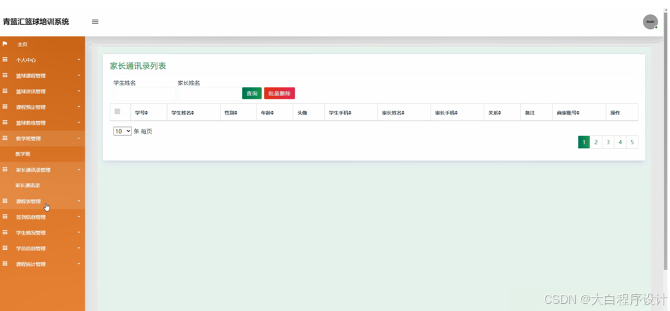Go to pagination page 4
The width and height of the screenshot is (670, 311).
point(620,142)
